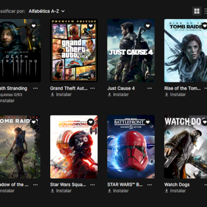Click the Just Cause 4 title text
The image size is (207, 207).
(121, 88)
